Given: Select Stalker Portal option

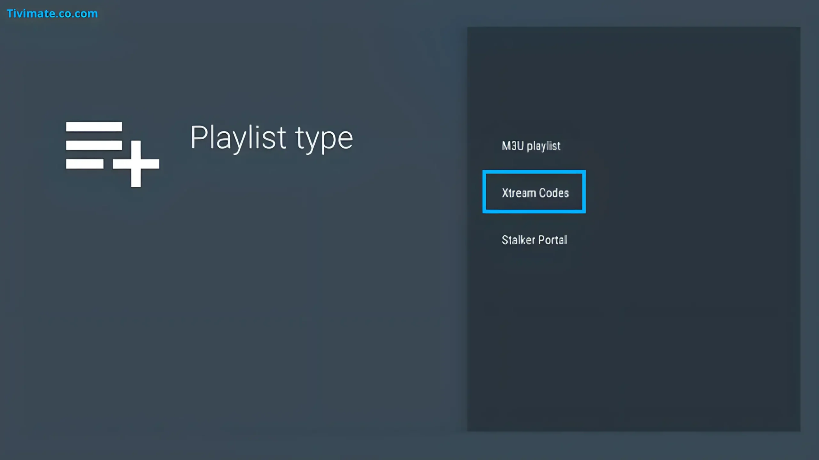Looking at the screenshot, I should coord(534,240).
